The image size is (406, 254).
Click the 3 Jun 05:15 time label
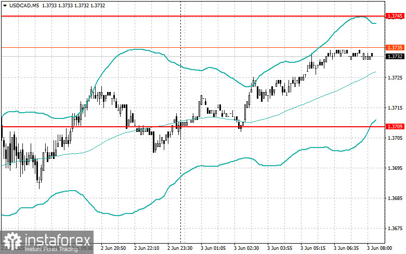click(x=313, y=248)
